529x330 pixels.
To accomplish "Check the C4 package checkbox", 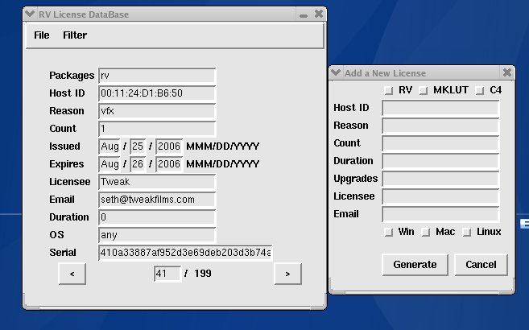I will (480, 91).
